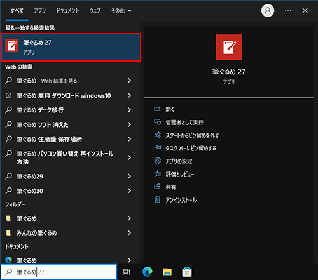
Task: Click the search icon beside 筆ぐるめ データ移行
Action: click(x=8, y=110)
